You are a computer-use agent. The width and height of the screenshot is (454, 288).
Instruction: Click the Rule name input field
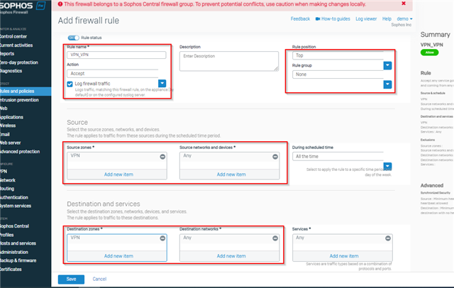(116, 55)
